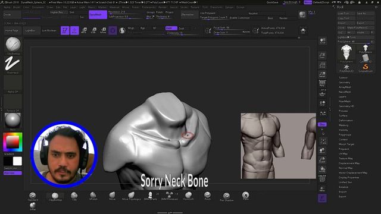Click the Scroll canvas icon
381x214 pixels.
(323, 41)
